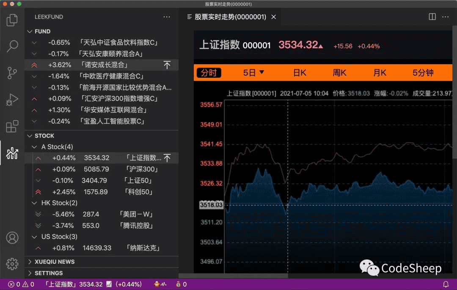
Task: Select fund 华安媒体互联网混合
Action: (102, 110)
